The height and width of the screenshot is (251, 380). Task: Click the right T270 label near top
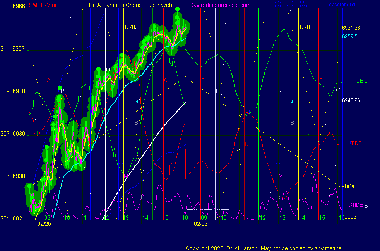(304, 27)
